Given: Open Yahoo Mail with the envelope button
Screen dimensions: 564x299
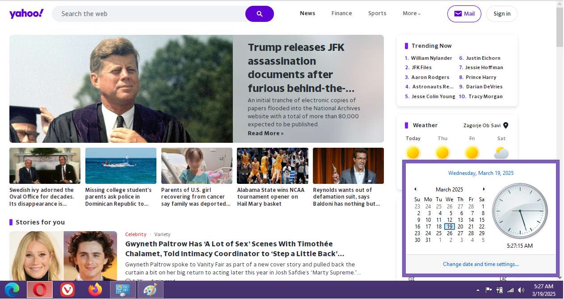Looking at the screenshot, I should 464,14.
